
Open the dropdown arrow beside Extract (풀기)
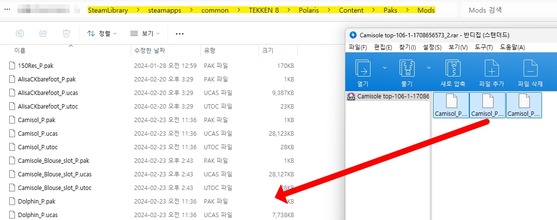point(429,68)
